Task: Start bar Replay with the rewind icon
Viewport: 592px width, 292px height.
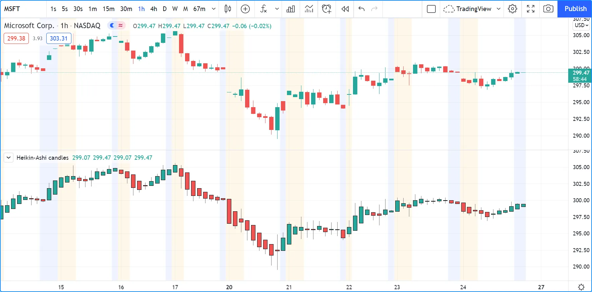Action: [x=345, y=9]
